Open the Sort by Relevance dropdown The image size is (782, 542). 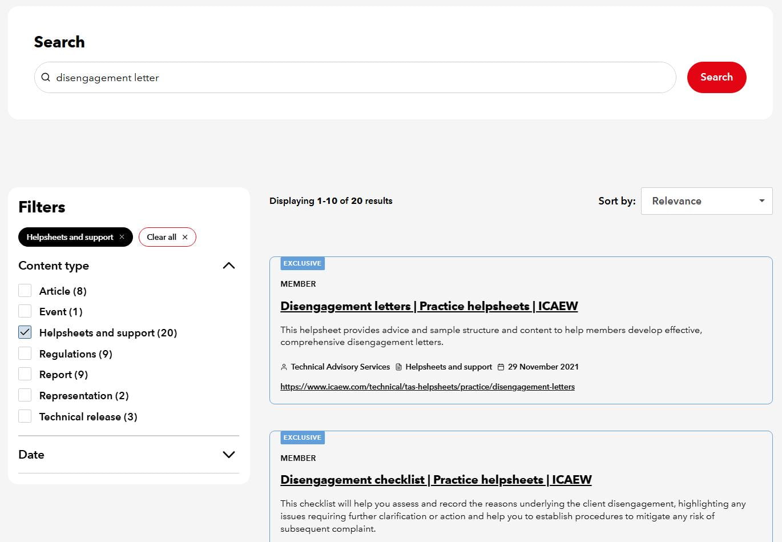707,200
